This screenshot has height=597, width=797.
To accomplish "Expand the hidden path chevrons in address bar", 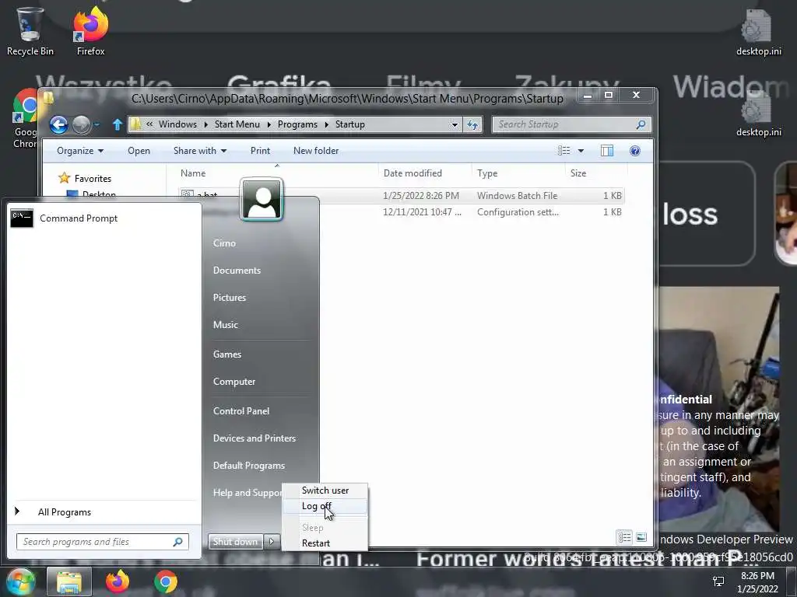I will [149, 124].
